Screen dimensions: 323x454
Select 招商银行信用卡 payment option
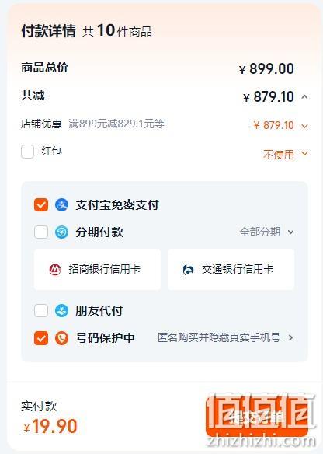(97, 269)
